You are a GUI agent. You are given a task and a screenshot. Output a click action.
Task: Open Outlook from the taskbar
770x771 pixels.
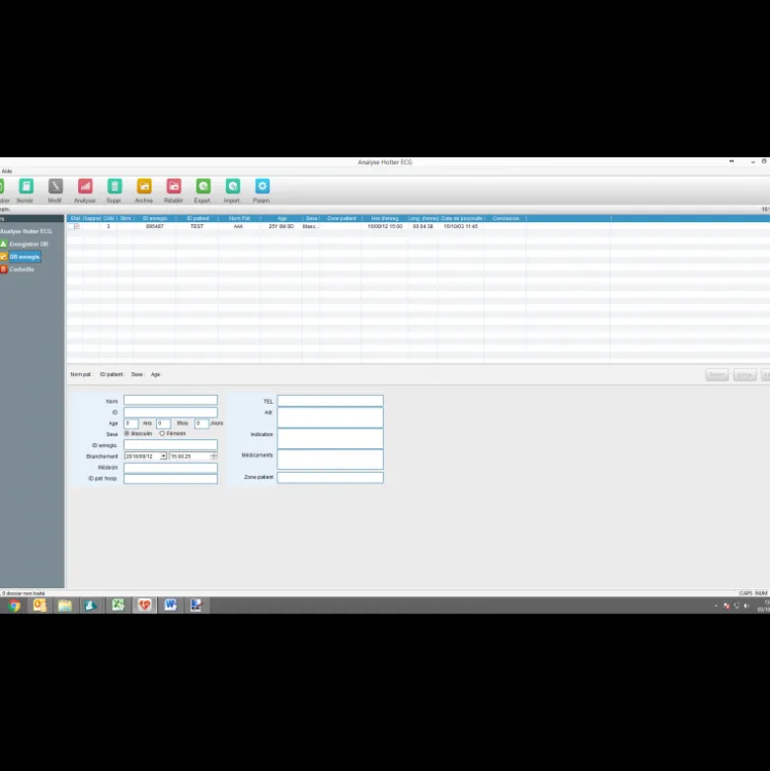click(x=39, y=605)
